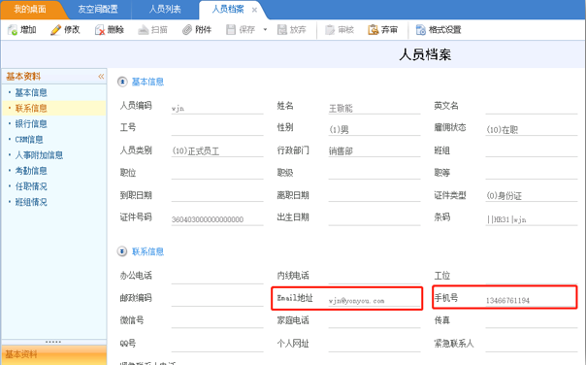This screenshot has width=586, height=365.
Task: Click the QQ号 input field
Action: [217, 346]
